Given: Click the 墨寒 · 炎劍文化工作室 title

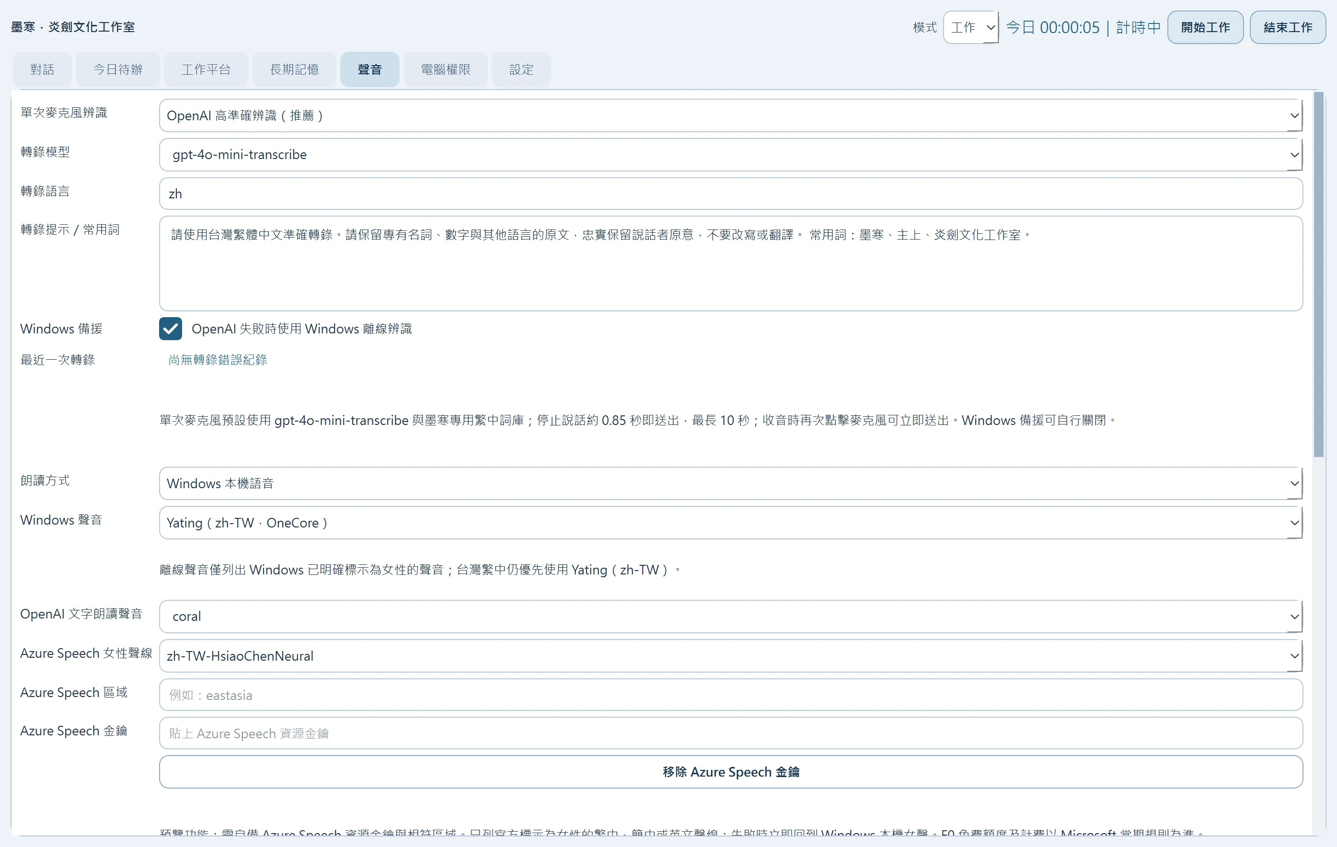Looking at the screenshot, I should tap(73, 27).
